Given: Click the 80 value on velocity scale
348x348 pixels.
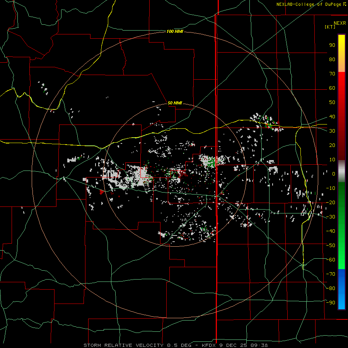Looking at the screenshot, I should [x=332, y=59].
